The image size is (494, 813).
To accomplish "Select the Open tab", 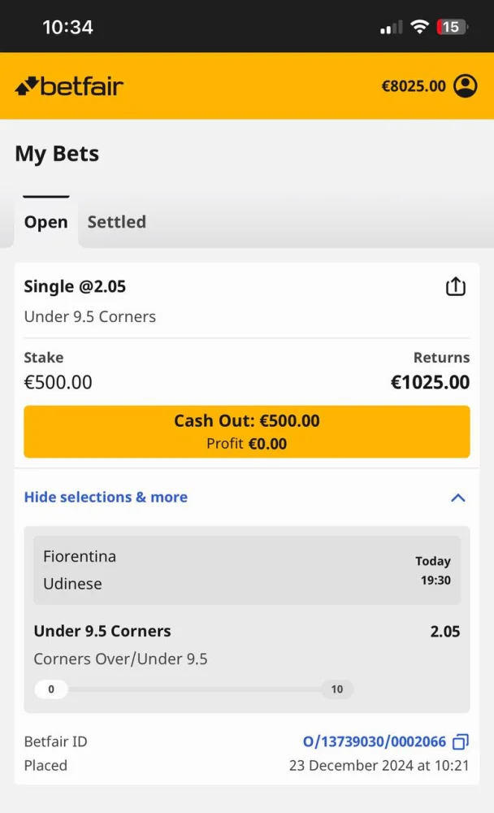I will point(45,222).
